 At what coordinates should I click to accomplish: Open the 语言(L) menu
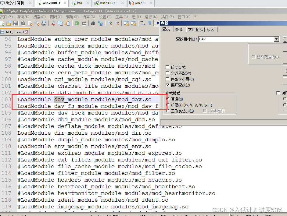pyautogui.click(x=89, y=17)
